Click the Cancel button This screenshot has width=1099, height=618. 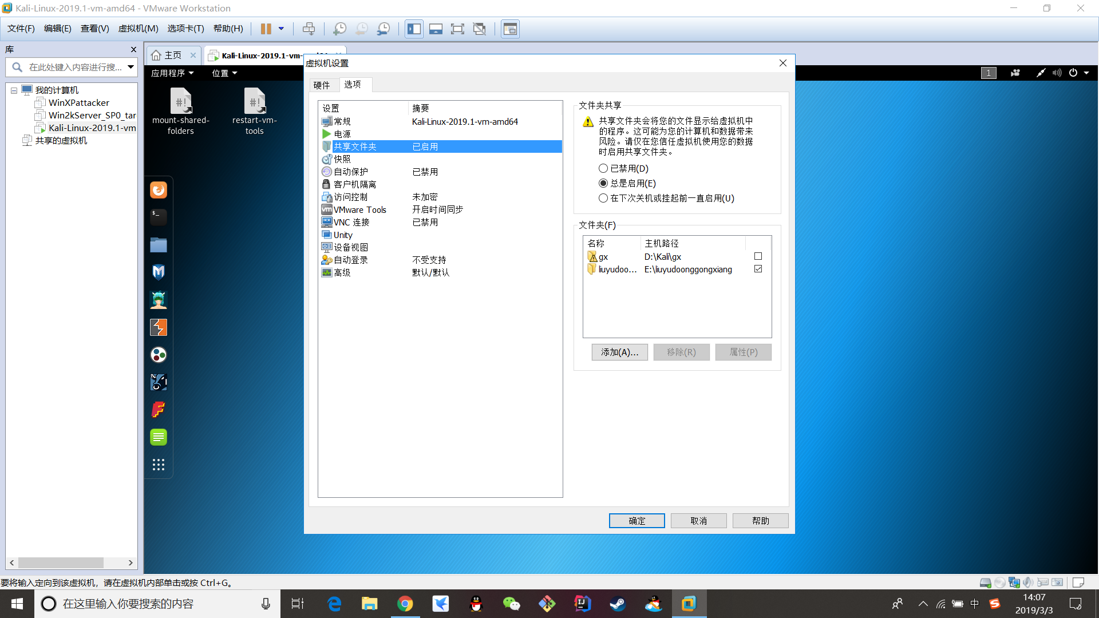click(698, 521)
